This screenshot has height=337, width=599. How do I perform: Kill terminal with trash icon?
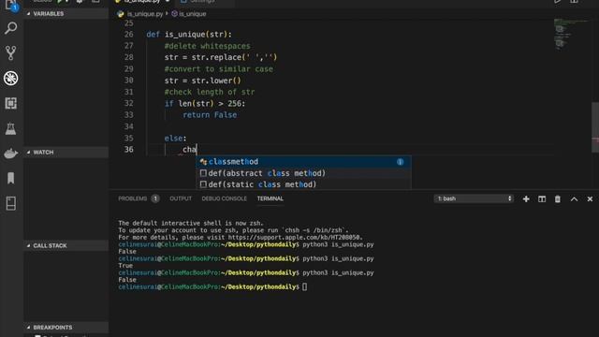coord(558,199)
